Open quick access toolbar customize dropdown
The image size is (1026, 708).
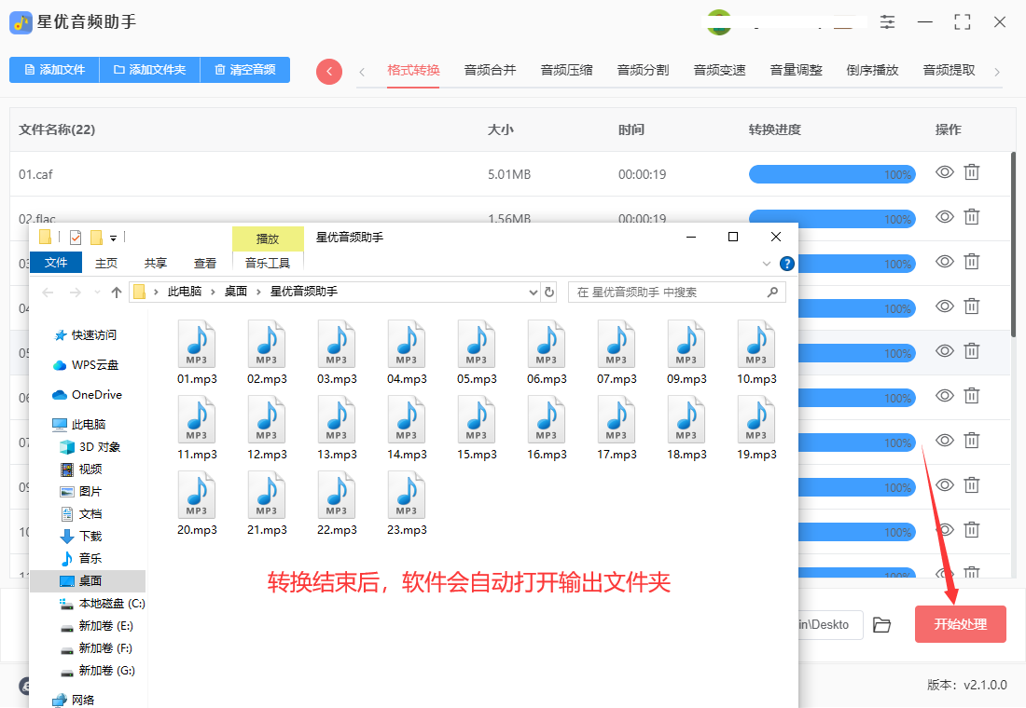[113, 238]
